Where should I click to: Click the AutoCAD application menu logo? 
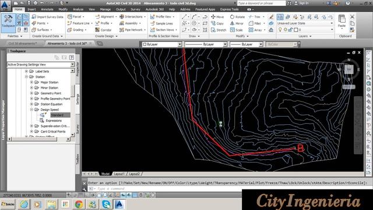tap(5, 5)
